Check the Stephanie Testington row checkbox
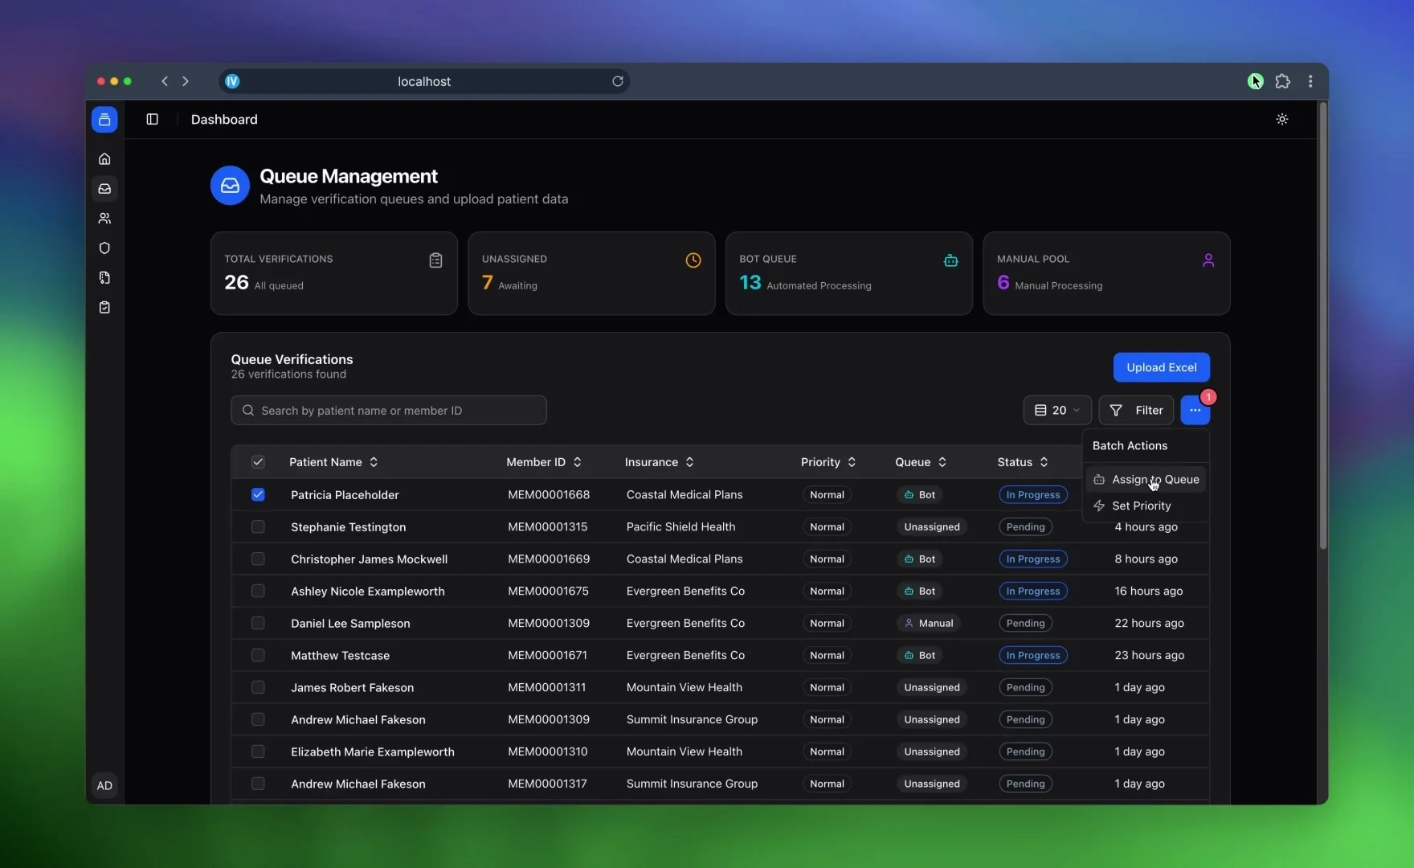The width and height of the screenshot is (1414, 868). pos(258,527)
